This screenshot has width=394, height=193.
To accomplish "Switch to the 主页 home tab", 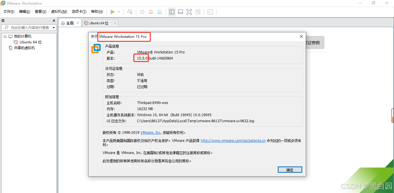I will point(70,23).
